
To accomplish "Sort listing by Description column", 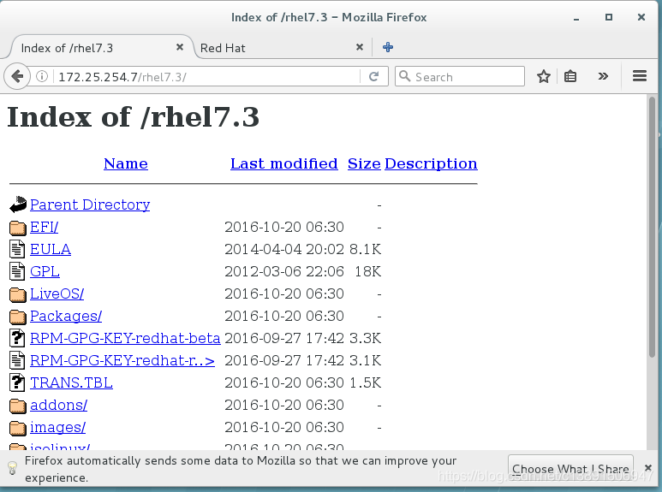I will tap(431, 163).
